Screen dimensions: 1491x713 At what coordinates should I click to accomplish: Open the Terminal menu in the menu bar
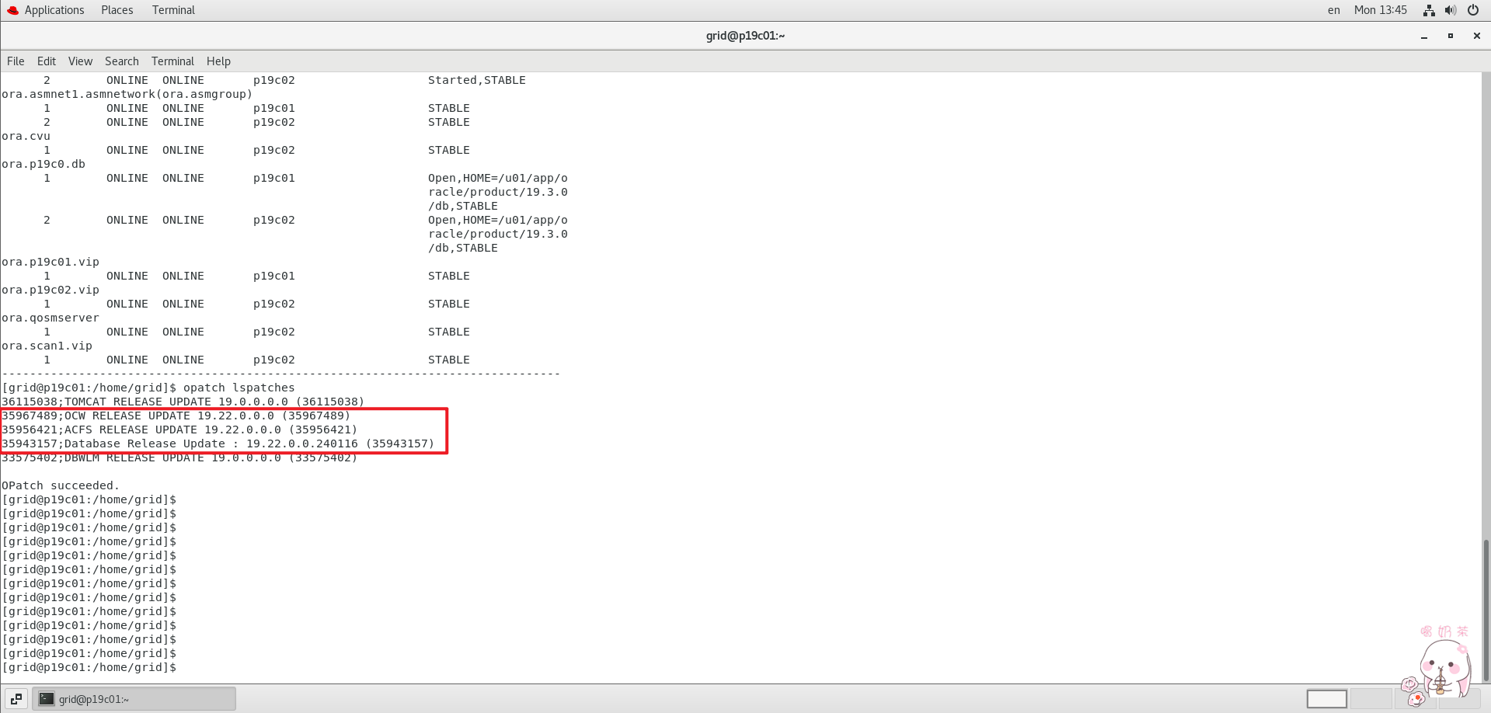(172, 61)
